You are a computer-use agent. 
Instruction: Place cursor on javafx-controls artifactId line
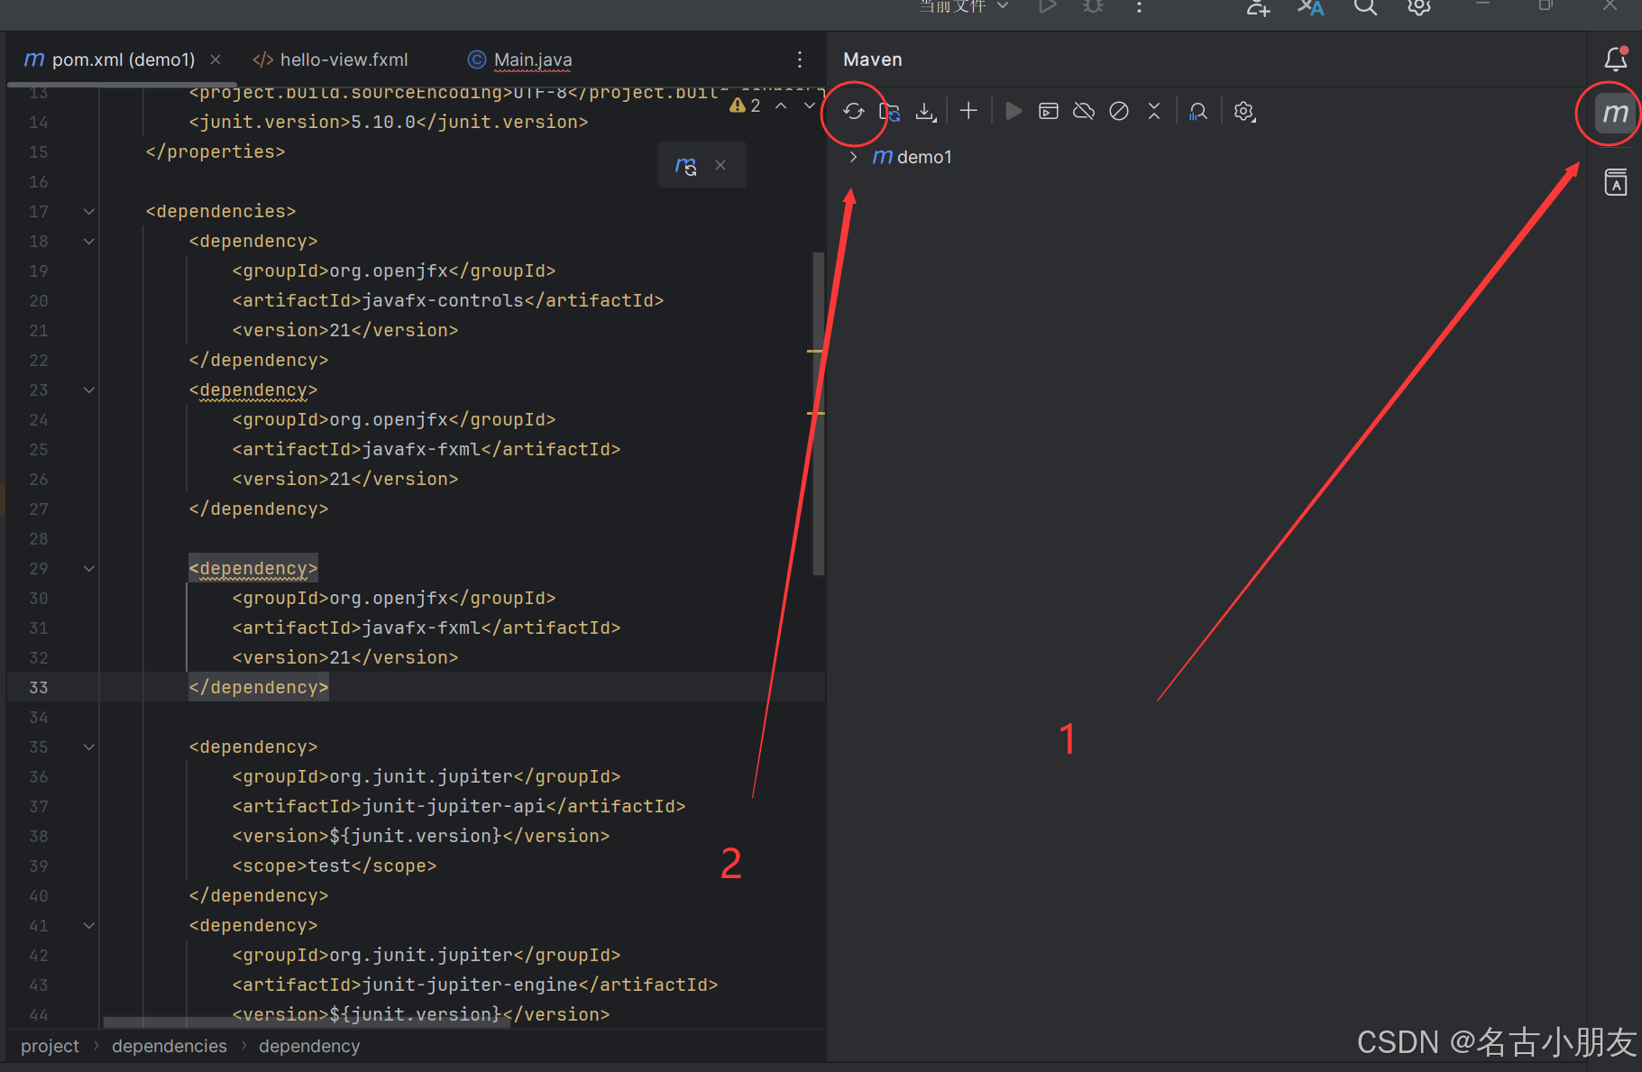(x=448, y=301)
